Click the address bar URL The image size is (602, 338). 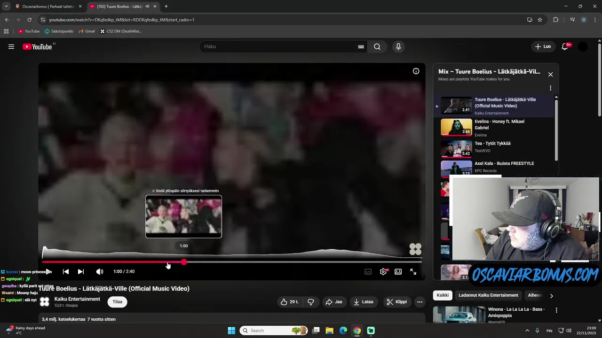pos(122,20)
